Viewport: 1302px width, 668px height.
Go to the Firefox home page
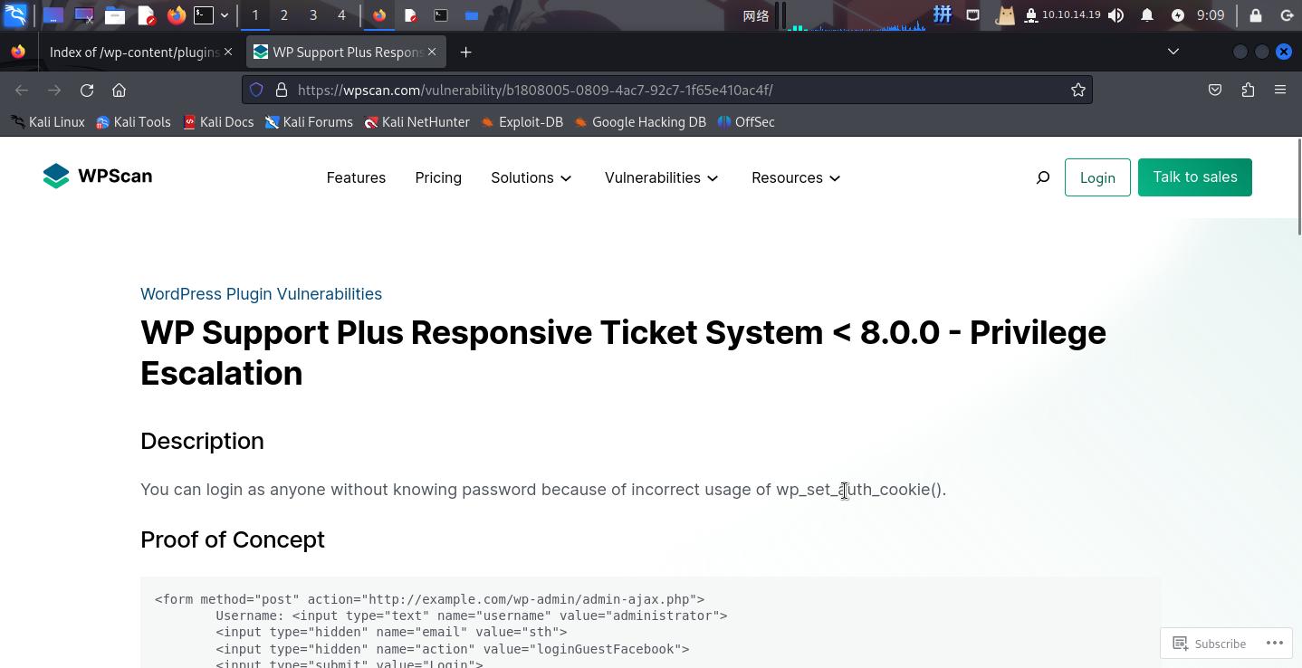(x=119, y=90)
